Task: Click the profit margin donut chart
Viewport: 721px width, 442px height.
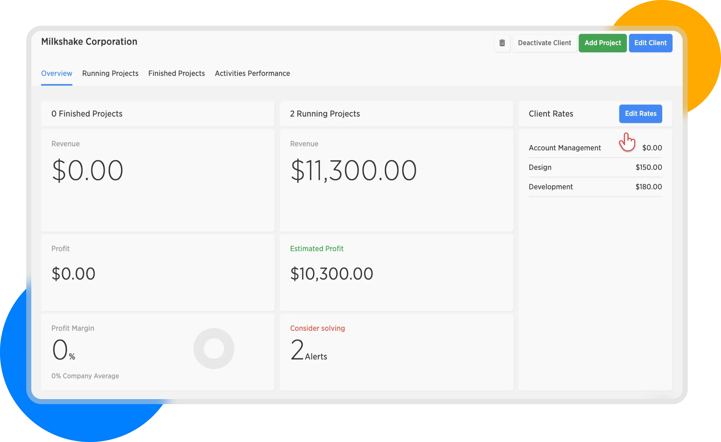Action: [214, 348]
